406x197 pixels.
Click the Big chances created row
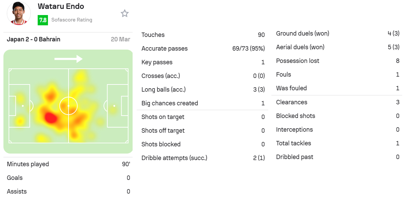(203, 103)
